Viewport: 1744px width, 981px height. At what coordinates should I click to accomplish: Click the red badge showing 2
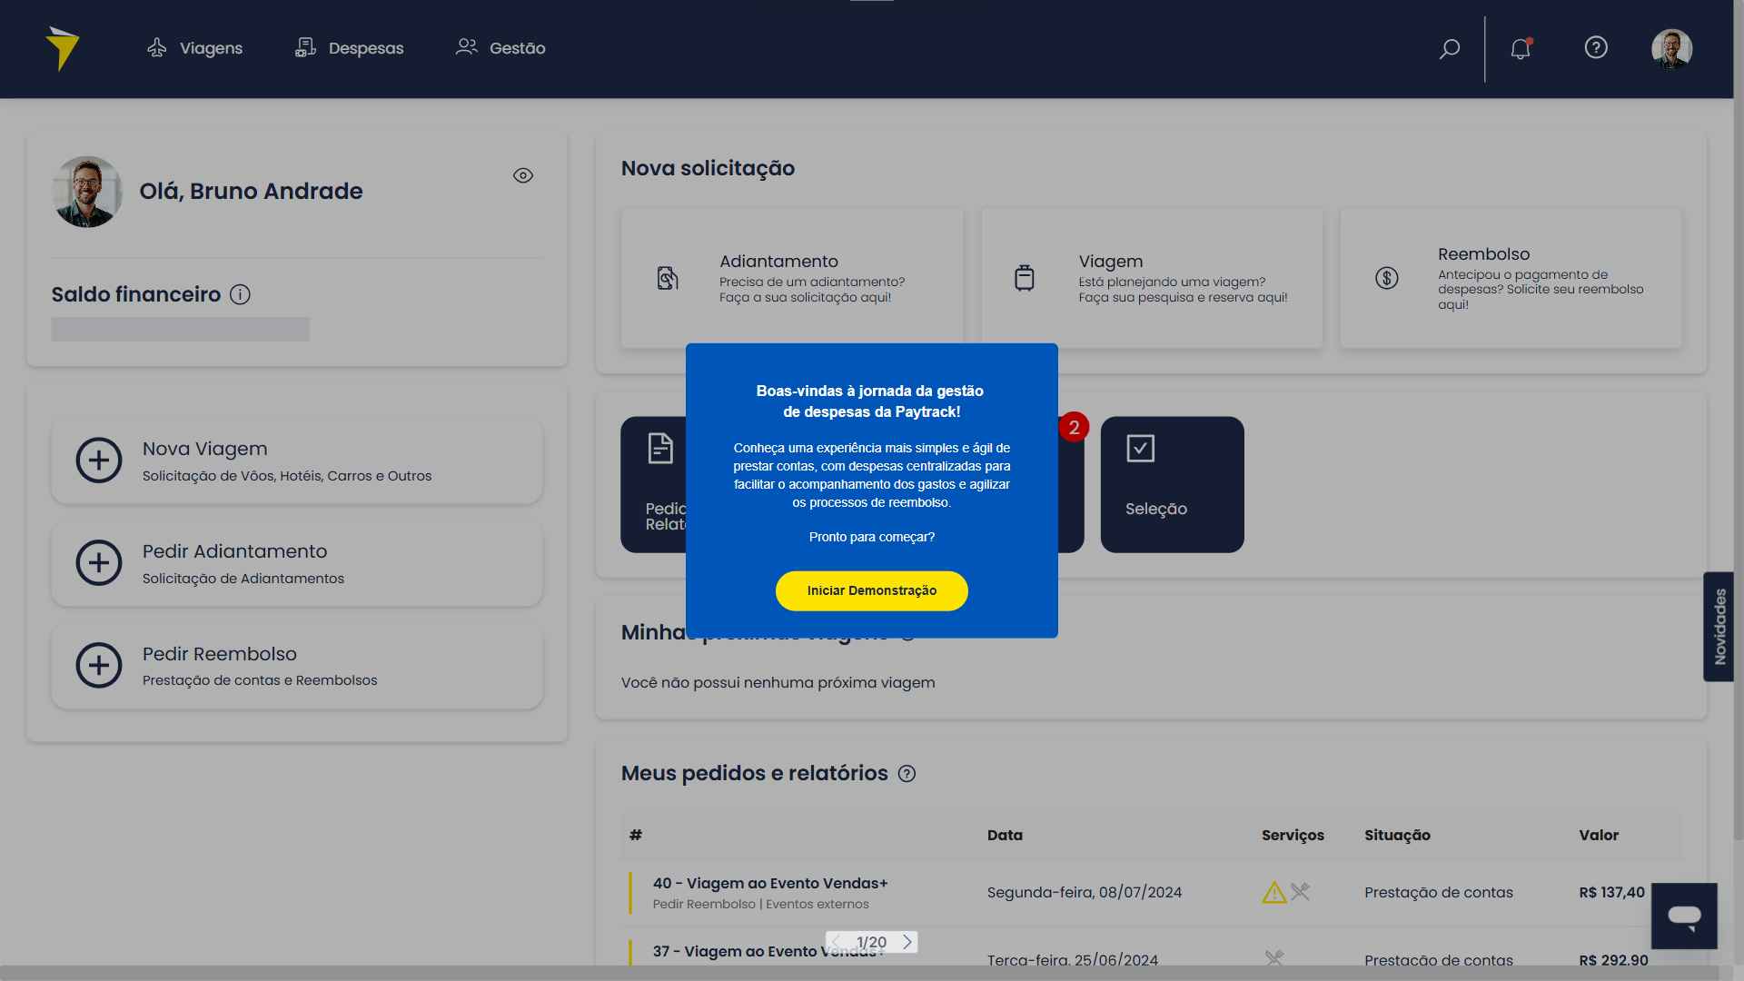pos(1074,427)
